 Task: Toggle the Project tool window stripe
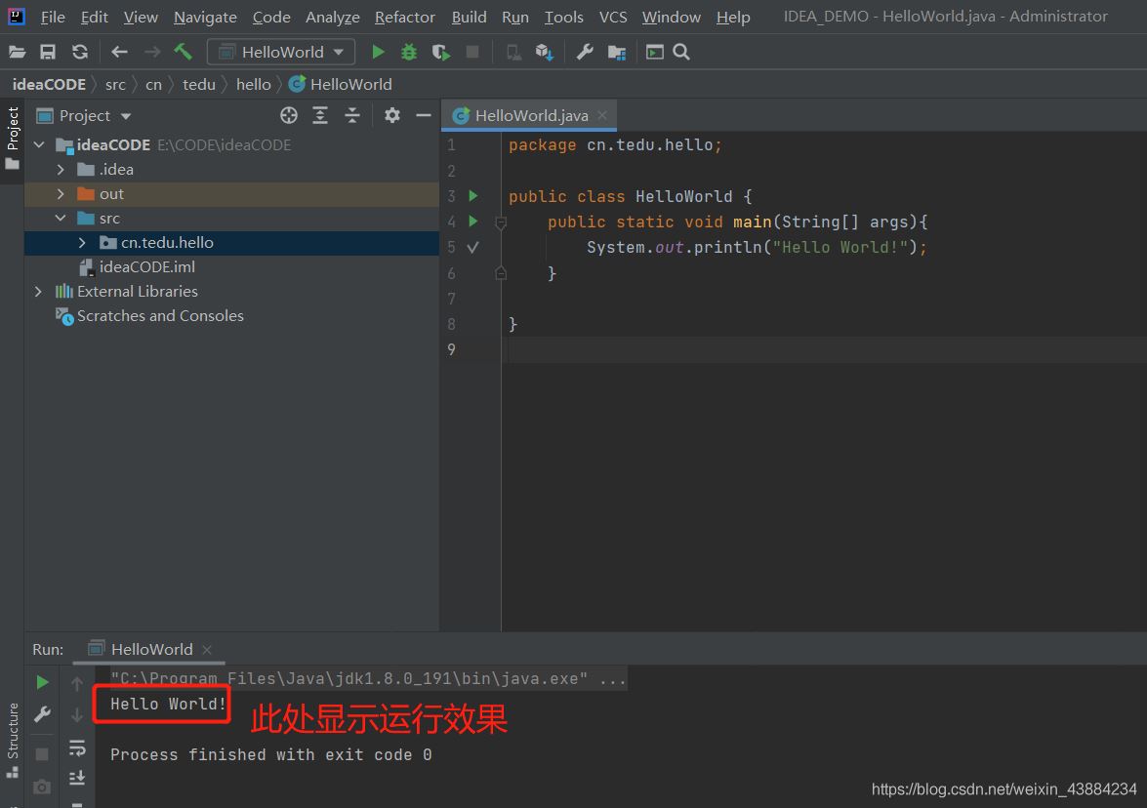[x=12, y=137]
